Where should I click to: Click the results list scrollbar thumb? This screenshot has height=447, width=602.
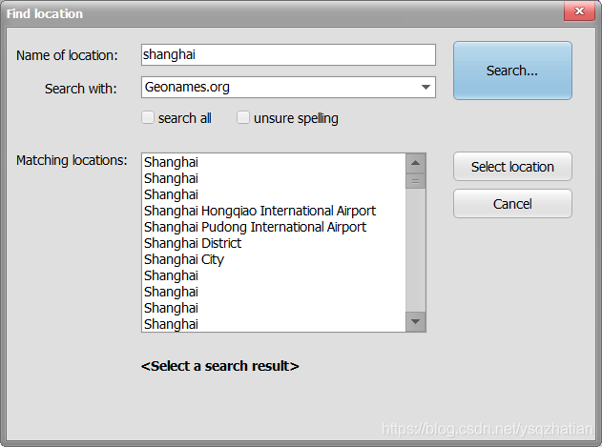415,181
